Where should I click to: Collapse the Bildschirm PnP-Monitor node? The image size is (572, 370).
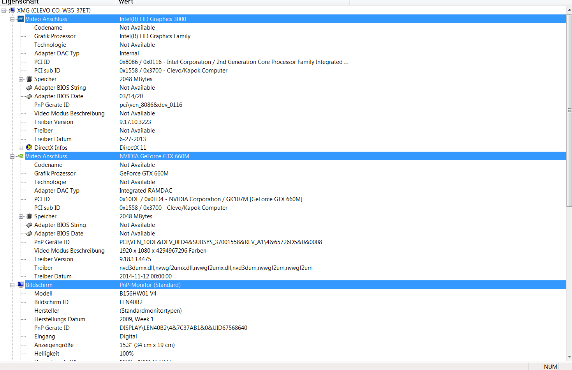click(12, 285)
